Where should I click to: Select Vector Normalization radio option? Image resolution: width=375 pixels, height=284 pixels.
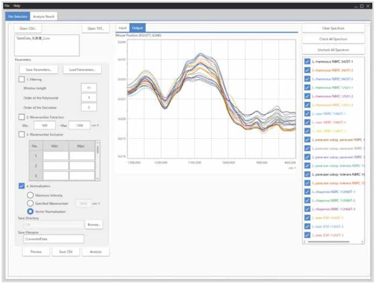tap(30, 211)
